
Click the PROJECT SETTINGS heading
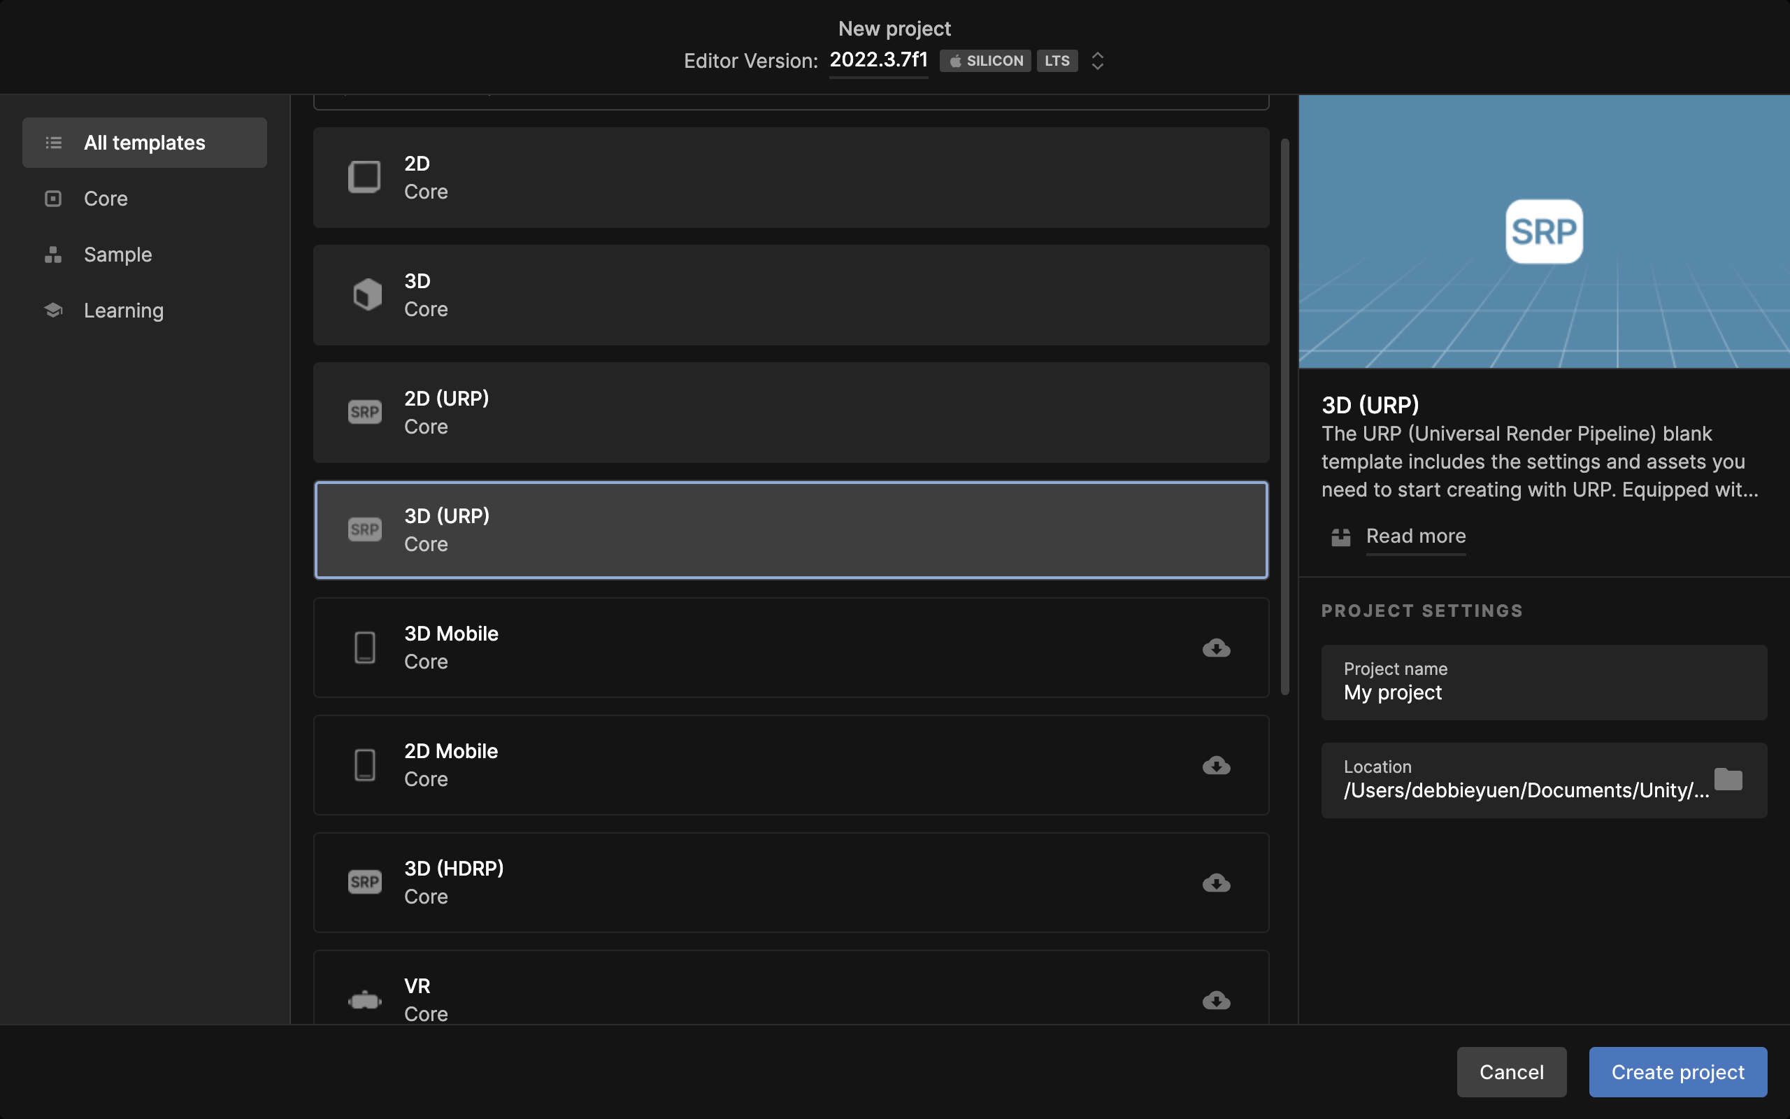tap(1422, 611)
